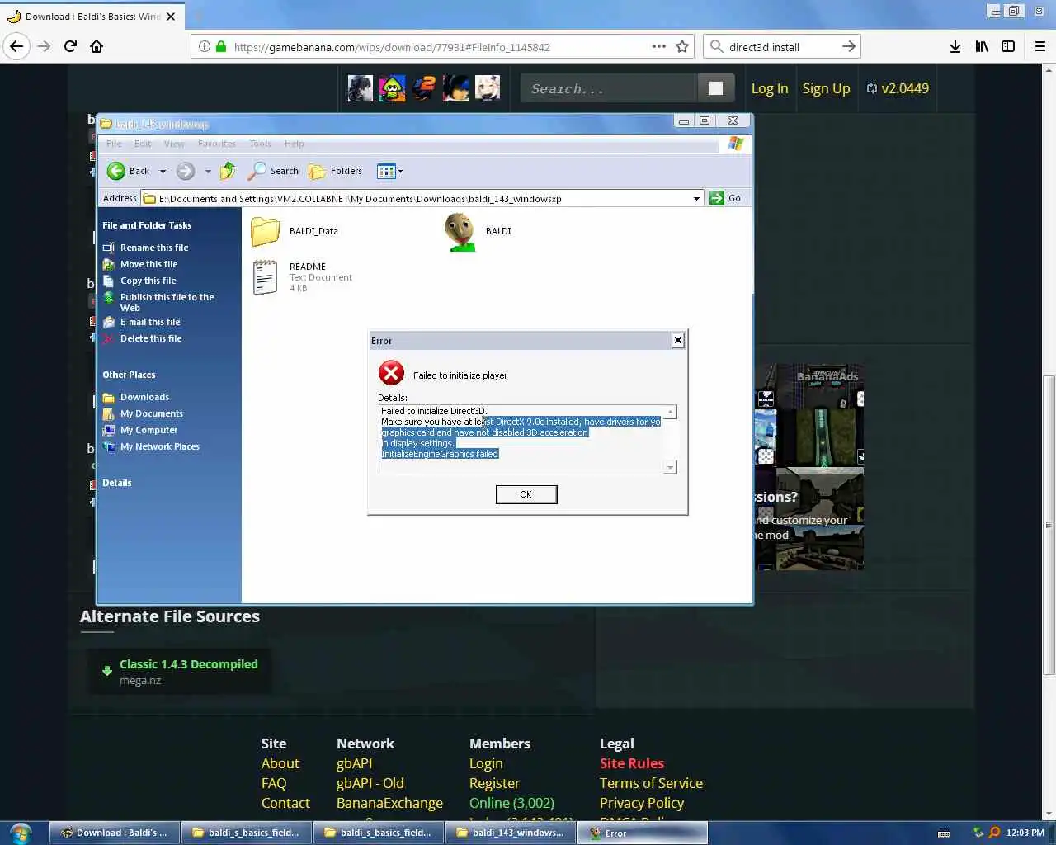Submit the direct3d install search arrow

click(849, 46)
